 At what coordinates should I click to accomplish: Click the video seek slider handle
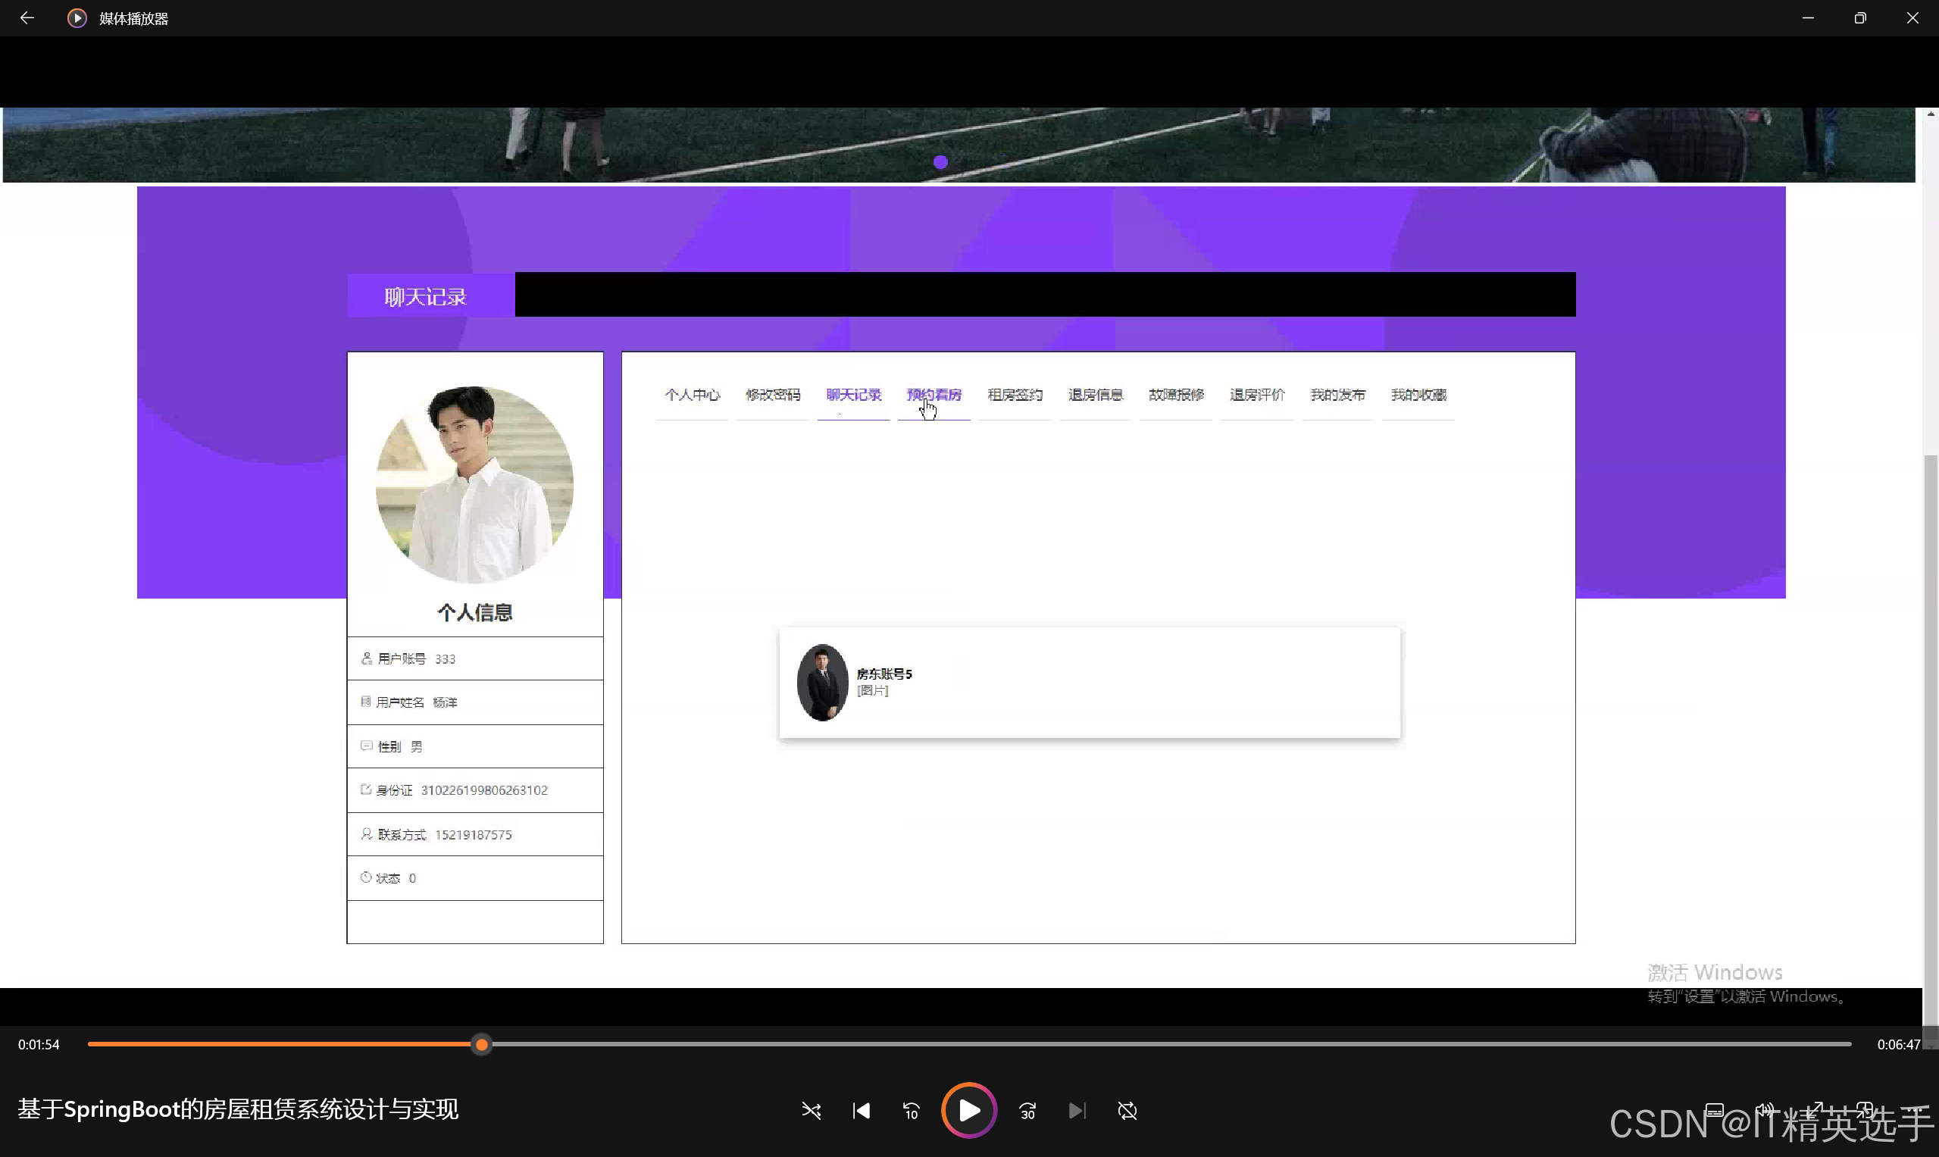482,1044
